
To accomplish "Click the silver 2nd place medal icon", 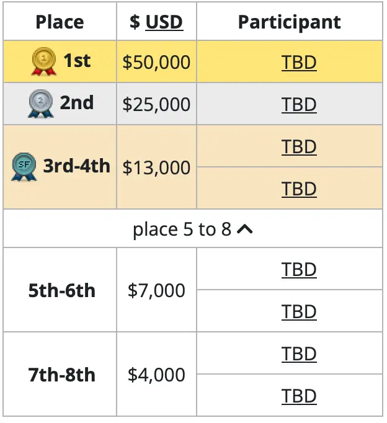I will point(41,104).
